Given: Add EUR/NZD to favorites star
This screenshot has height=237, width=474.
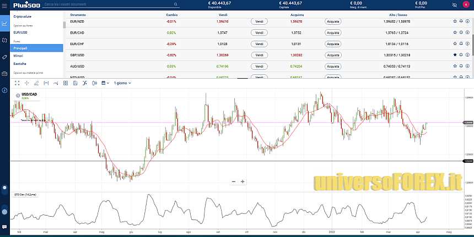Looking at the screenshot, I should pos(455,21).
